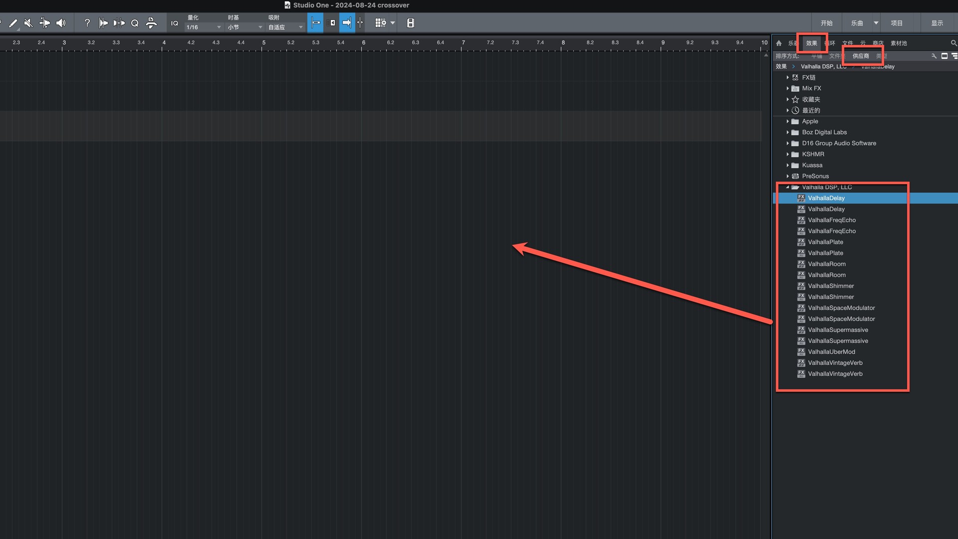Open the audio bend panel icon

pos(103,23)
